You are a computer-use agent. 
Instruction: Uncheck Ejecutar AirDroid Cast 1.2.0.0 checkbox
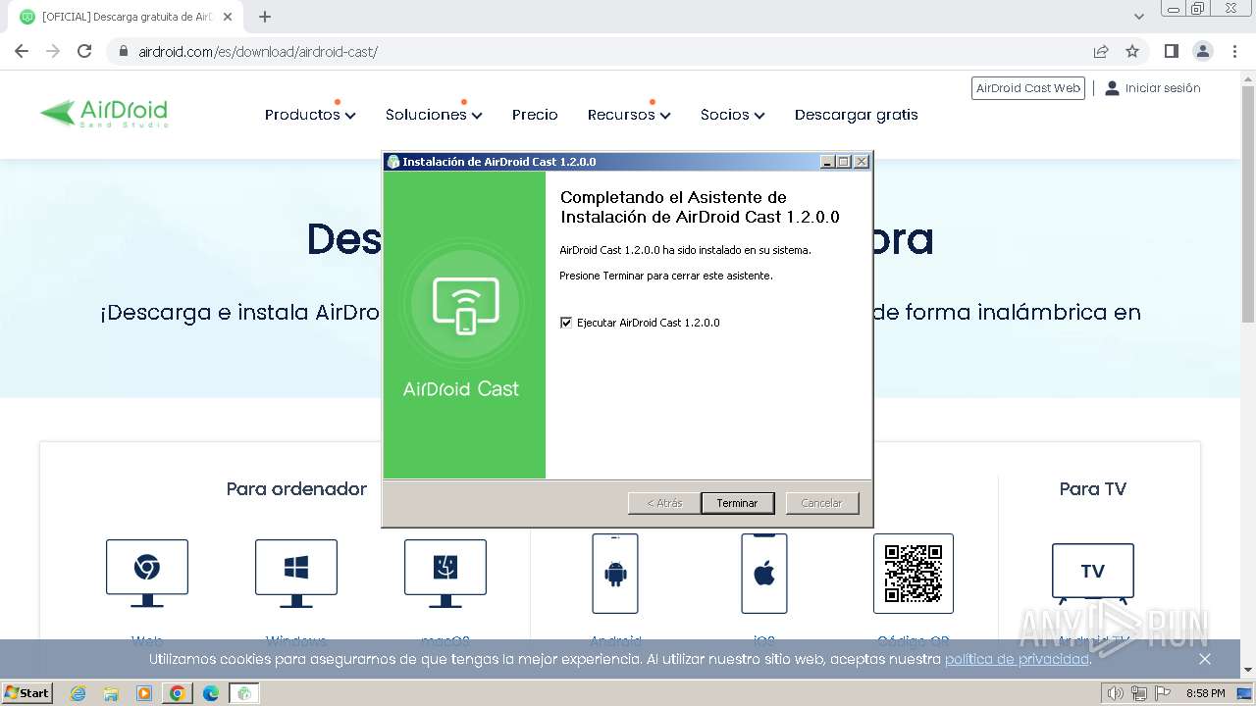[x=566, y=323]
